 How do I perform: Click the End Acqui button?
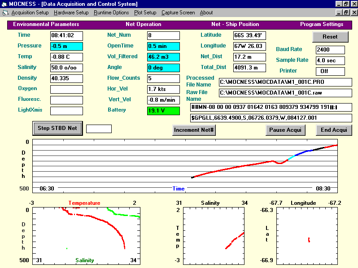tap(334, 130)
